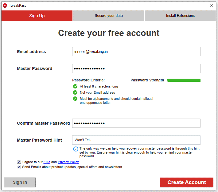Click the "Not your Email address" text
The image size is (218, 192).
pyautogui.click(x=97, y=92)
